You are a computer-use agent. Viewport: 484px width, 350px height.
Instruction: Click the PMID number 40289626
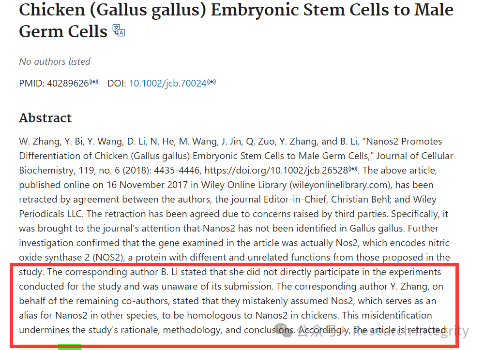tap(68, 83)
